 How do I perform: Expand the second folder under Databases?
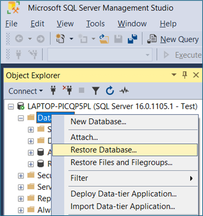pyautogui.click(x=31, y=141)
